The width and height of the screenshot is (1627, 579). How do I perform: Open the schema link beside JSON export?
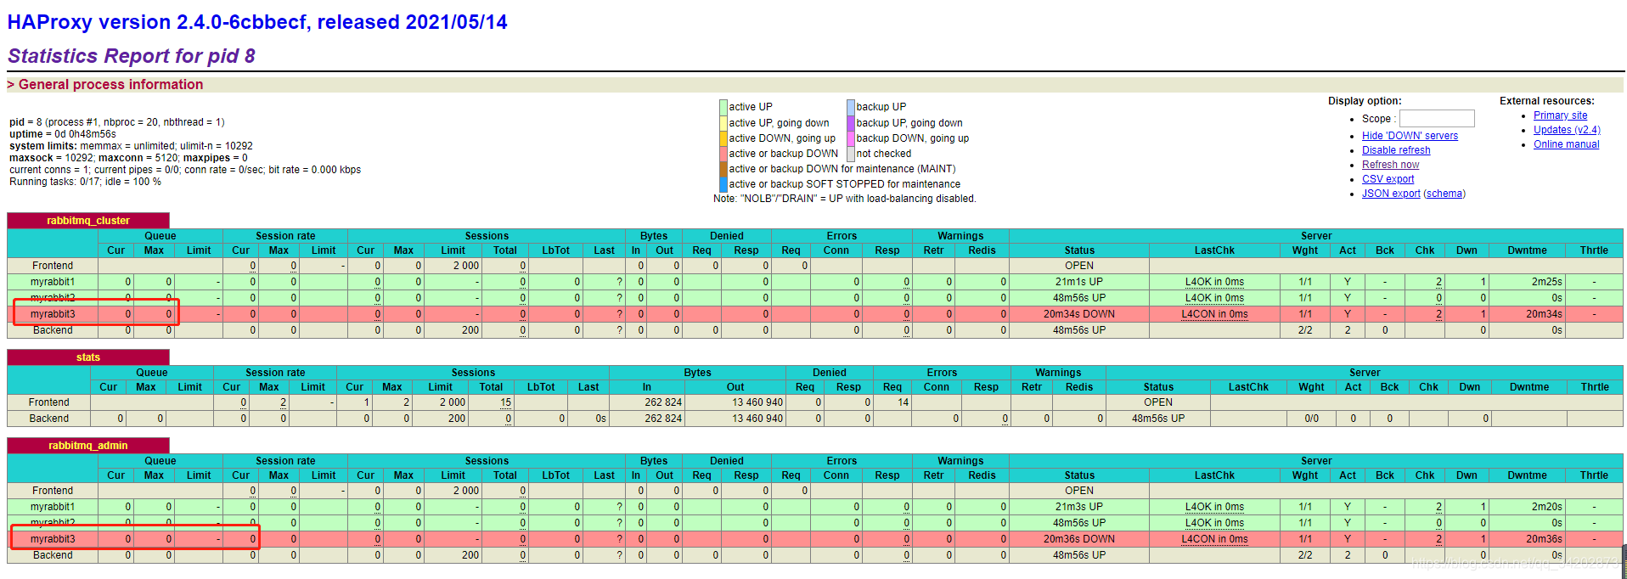(x=1444, y=194)
